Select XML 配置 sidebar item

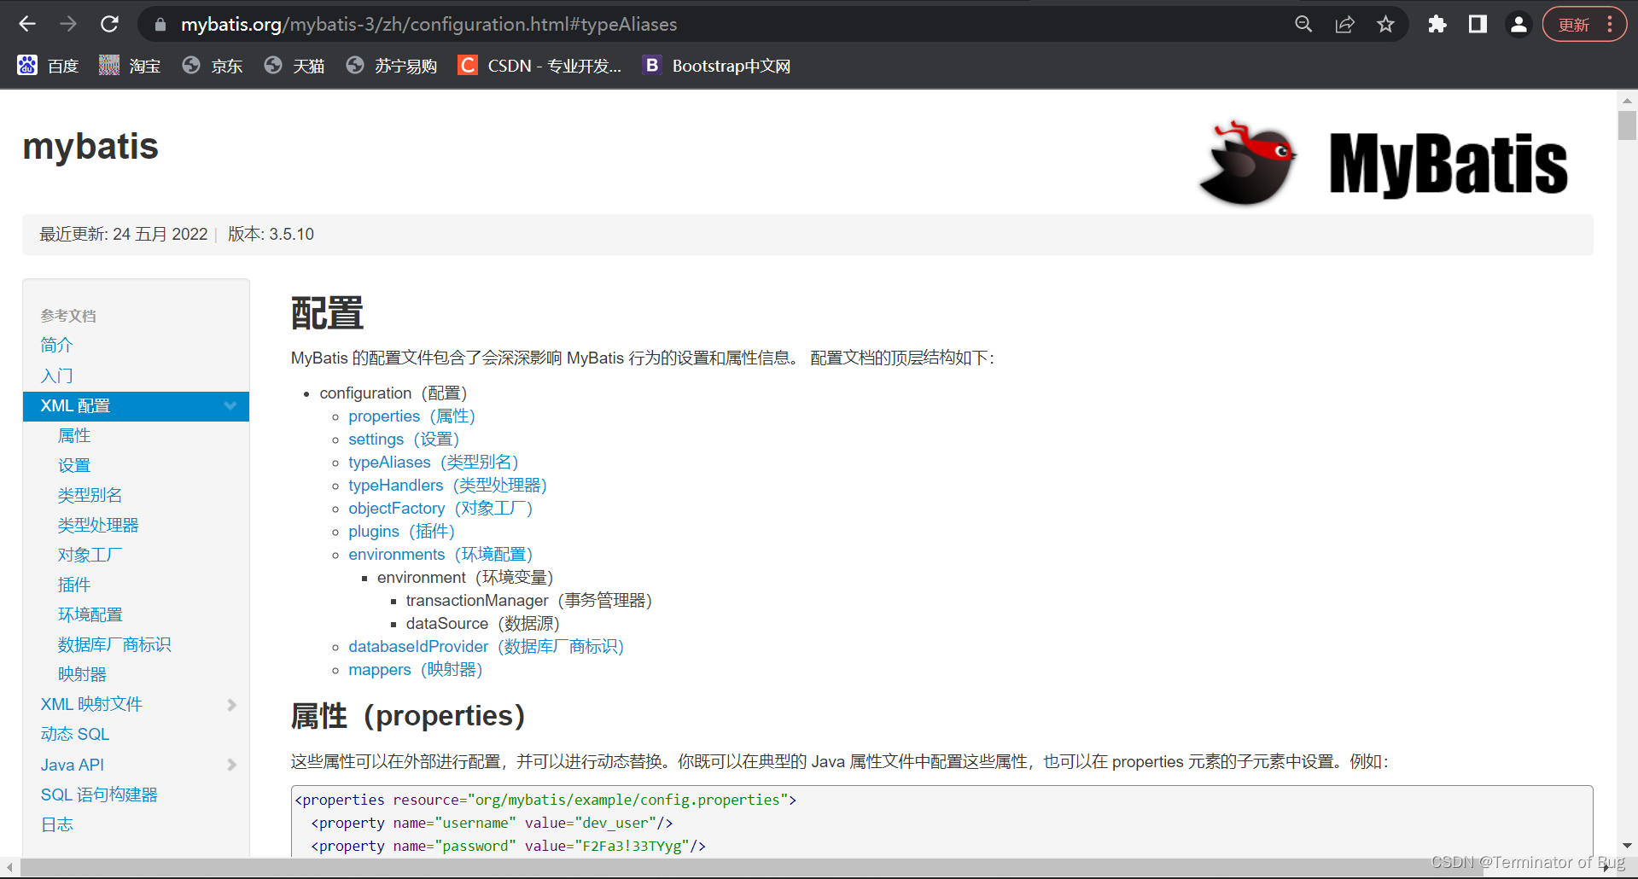(136, 406)
